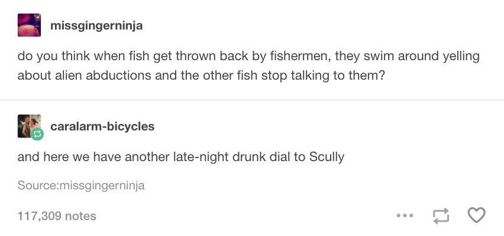Click the green reblog badge on caralarm-bicycles avatar
The image size is (504, 236).
(x=37, y=135)
